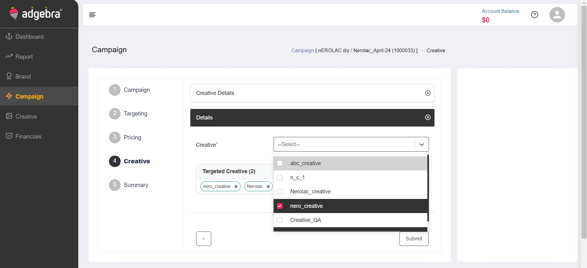The image size is (587, 268).
Task: Open Dashboard in the sidebar
Action: [29, 37]
